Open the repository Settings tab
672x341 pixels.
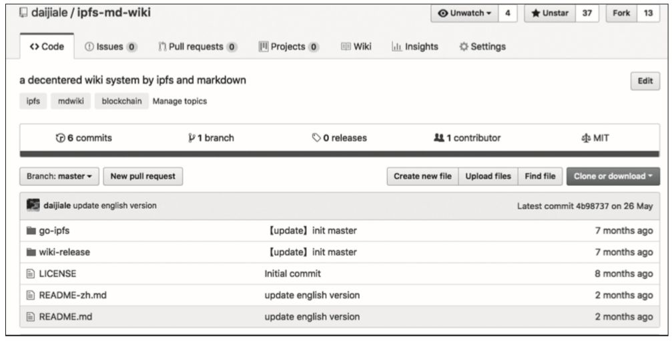[x=482, y=47]
